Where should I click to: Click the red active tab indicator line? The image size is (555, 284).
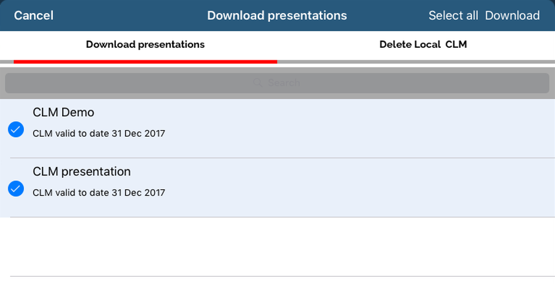pyautogui.click(x=145, y=61)
